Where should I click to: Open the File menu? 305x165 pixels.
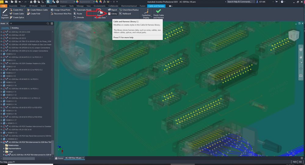[x=4, y=6]
